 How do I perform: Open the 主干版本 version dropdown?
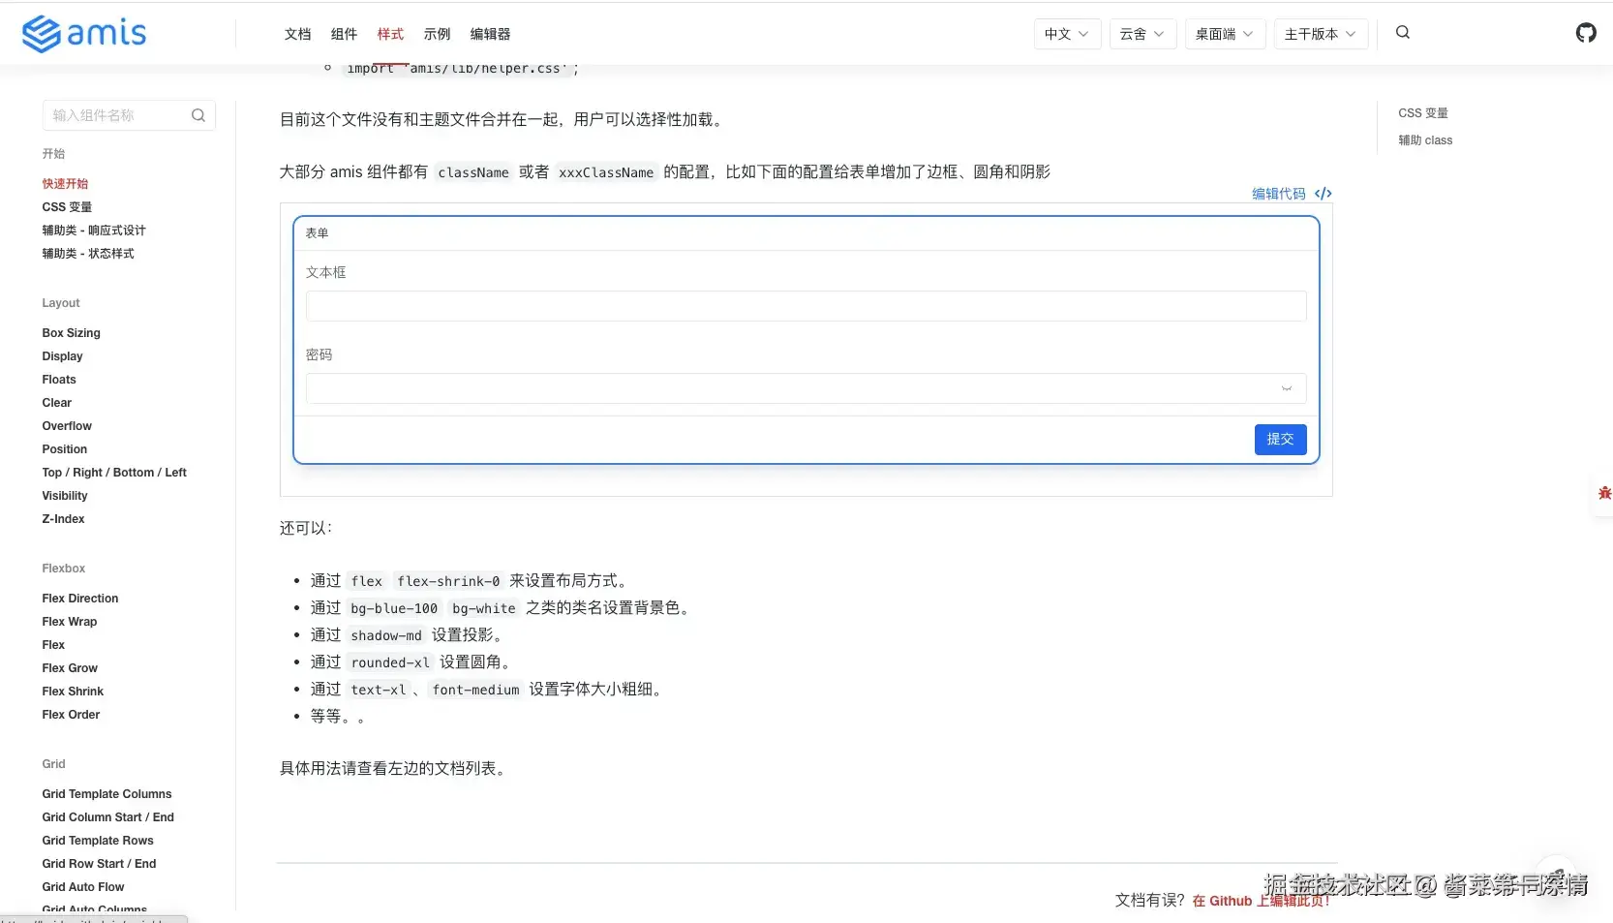click(x=1321, y=34)
